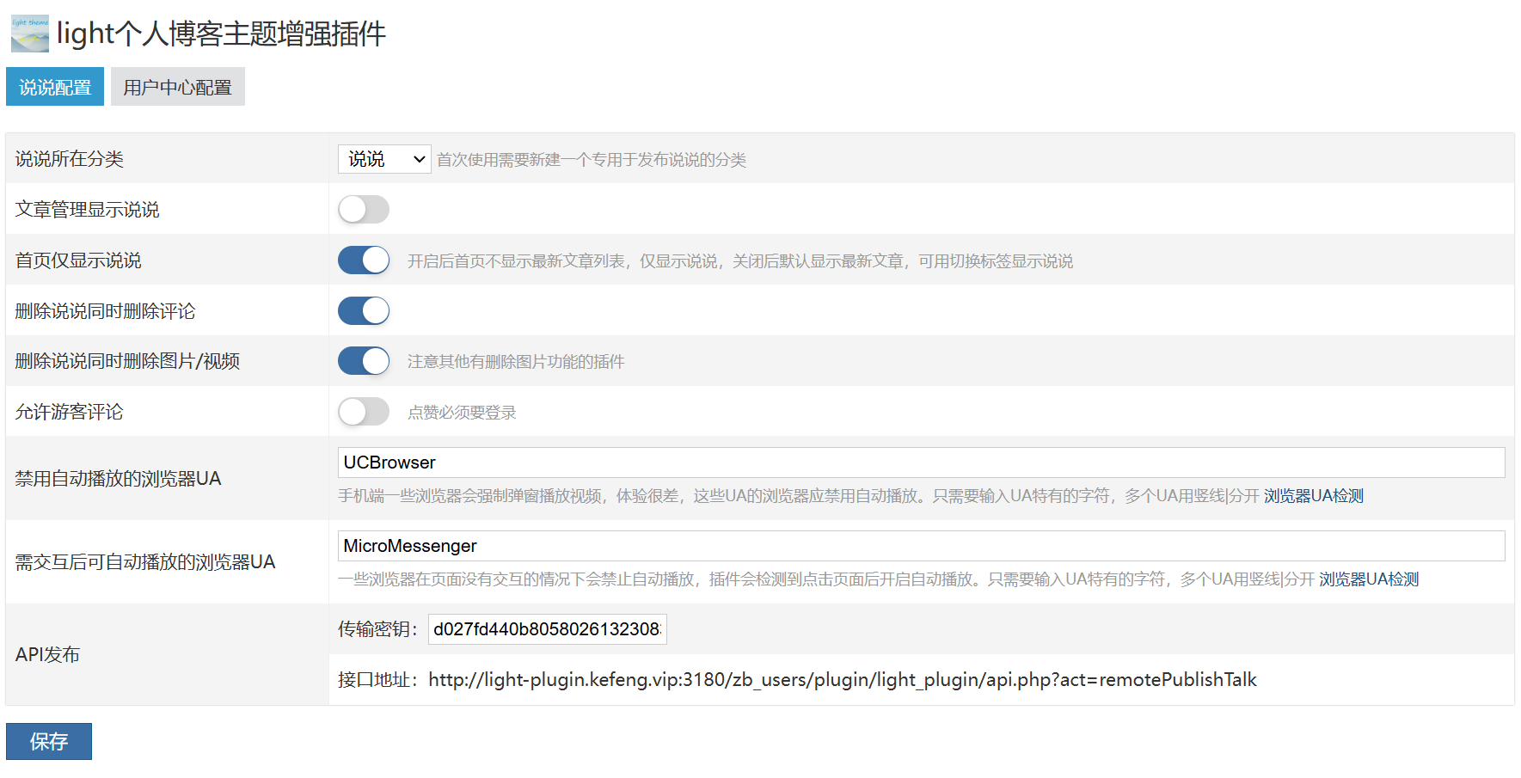Screen dimensions: 1521x778
Task: Click the 手机端一些浏览器会强制弹窗 hint text
Action: (799, 496)
